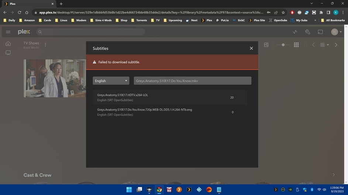Toggle Chrome side panel icon

coord(328,13)
